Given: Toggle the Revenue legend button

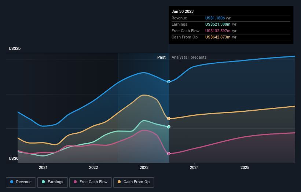Looking at the screenshot, I should [x=21, y=182].
